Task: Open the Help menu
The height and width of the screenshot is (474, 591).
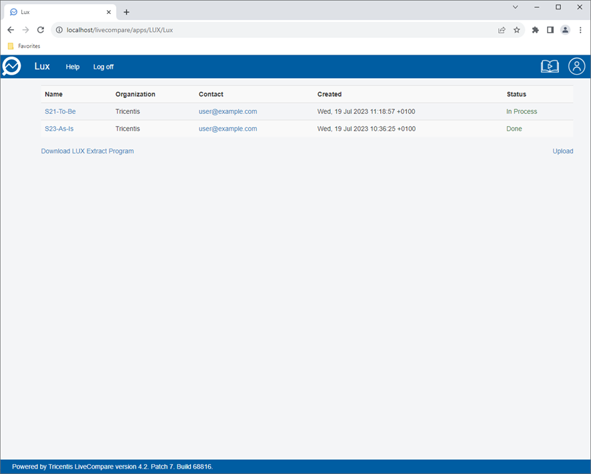Action: (72, 67)
